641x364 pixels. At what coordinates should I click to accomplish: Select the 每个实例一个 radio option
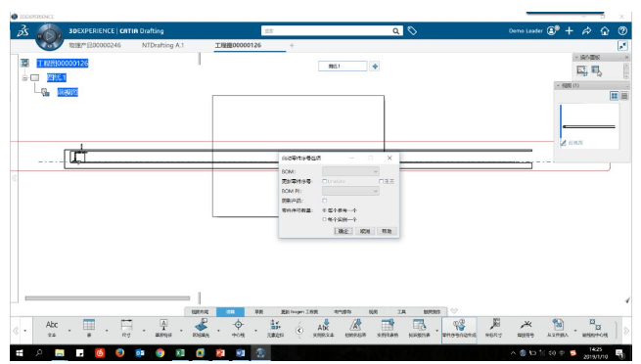point(325,219)
